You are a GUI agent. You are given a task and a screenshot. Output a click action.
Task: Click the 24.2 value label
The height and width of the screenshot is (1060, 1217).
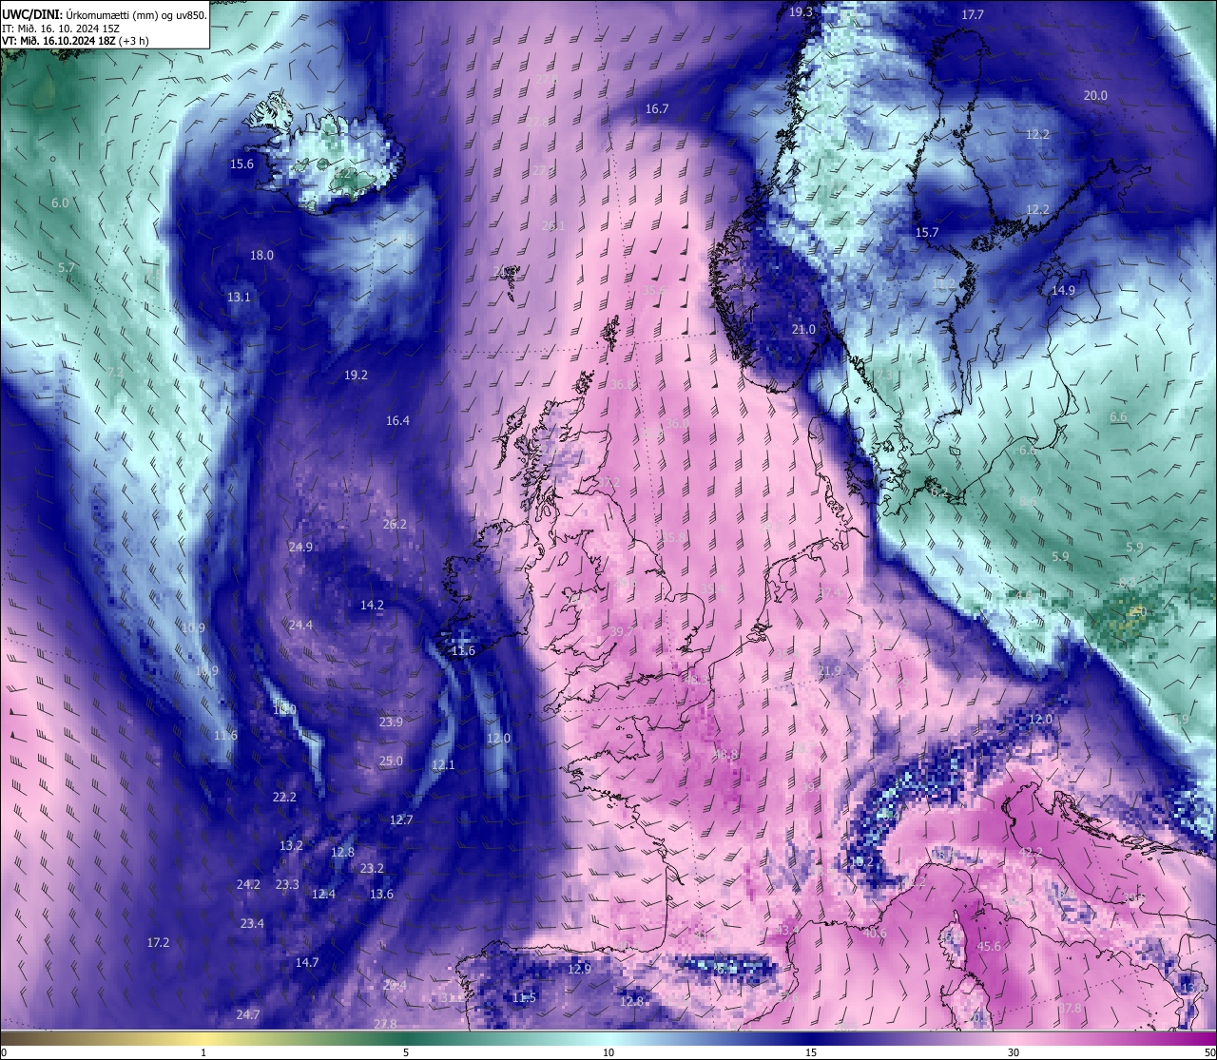(248, 884)
